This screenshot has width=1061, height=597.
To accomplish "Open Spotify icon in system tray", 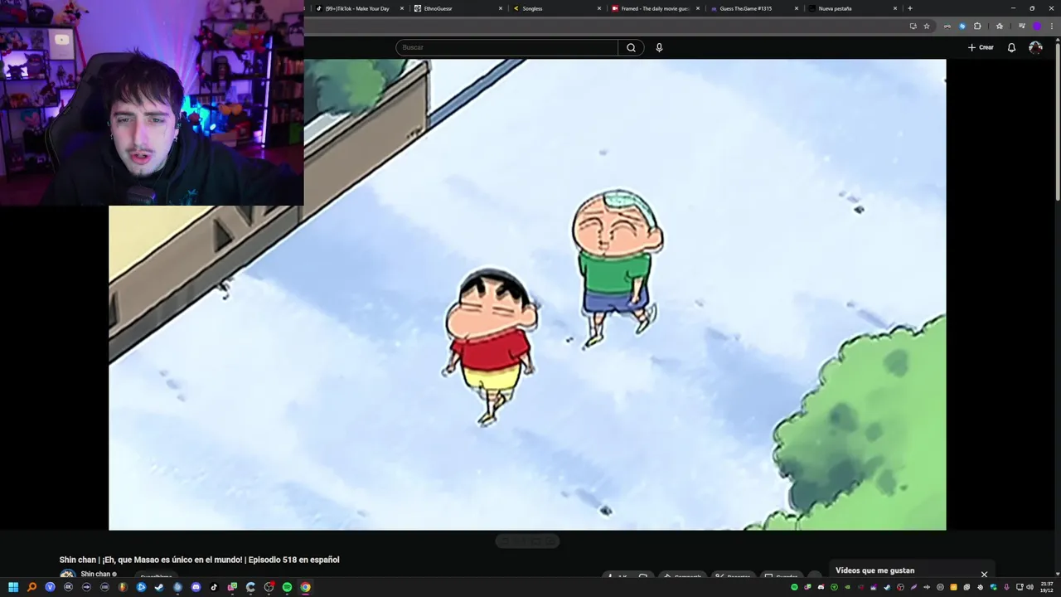I will [x=794, y=587].
